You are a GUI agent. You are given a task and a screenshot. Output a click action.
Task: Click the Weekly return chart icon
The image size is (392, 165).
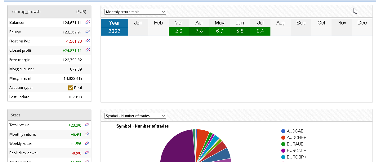pyautogui.click(x=88, y=143)
